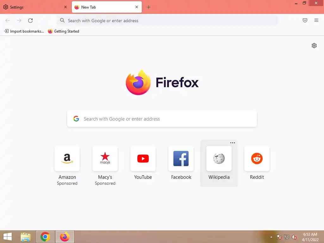Viewport: 324px width, 243px height.
Task: Open Google Chrome from the taskbar
Action: [45, 237]
